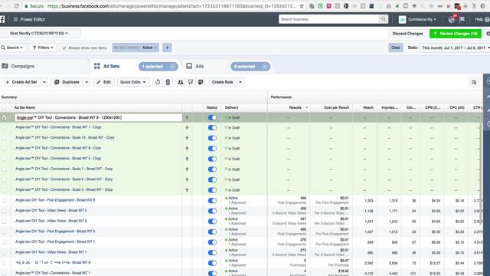Open ad set 'Video Views - Broad INT 9'
The width and height of the screenshot is (490, 276).
tap(51, 221)
